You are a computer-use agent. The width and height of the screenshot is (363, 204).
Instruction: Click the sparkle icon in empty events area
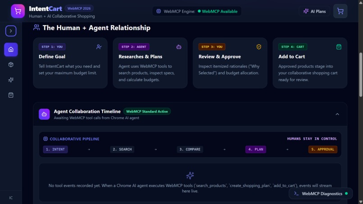[x=190, y=176]
